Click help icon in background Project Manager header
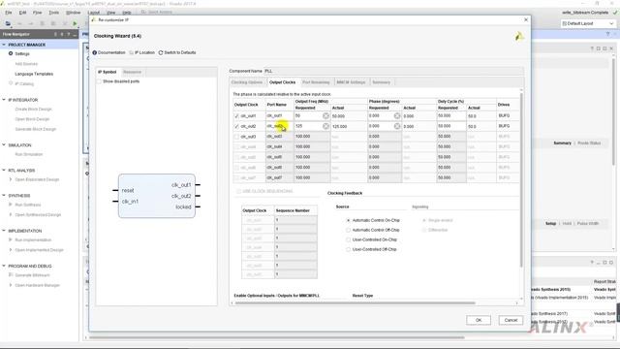The image size is (620, 349). [x=607, y=35]
